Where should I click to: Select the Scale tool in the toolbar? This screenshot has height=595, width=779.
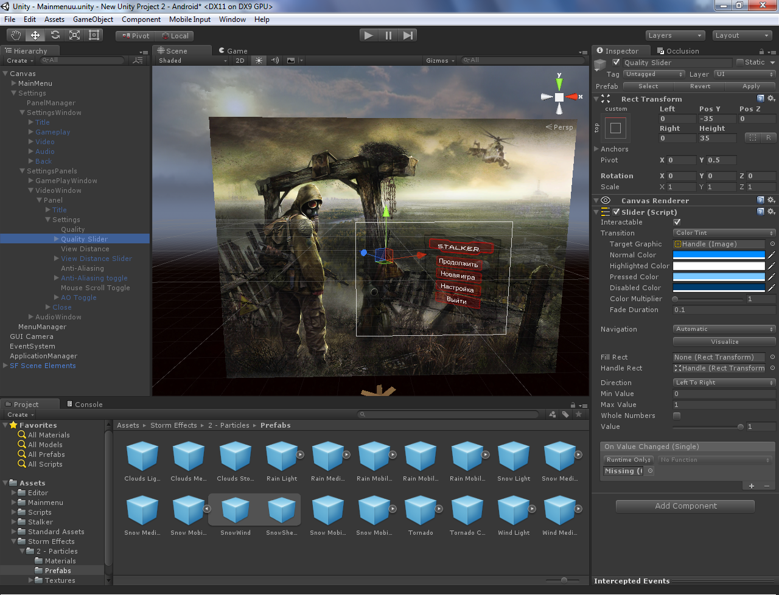point(74,35)
